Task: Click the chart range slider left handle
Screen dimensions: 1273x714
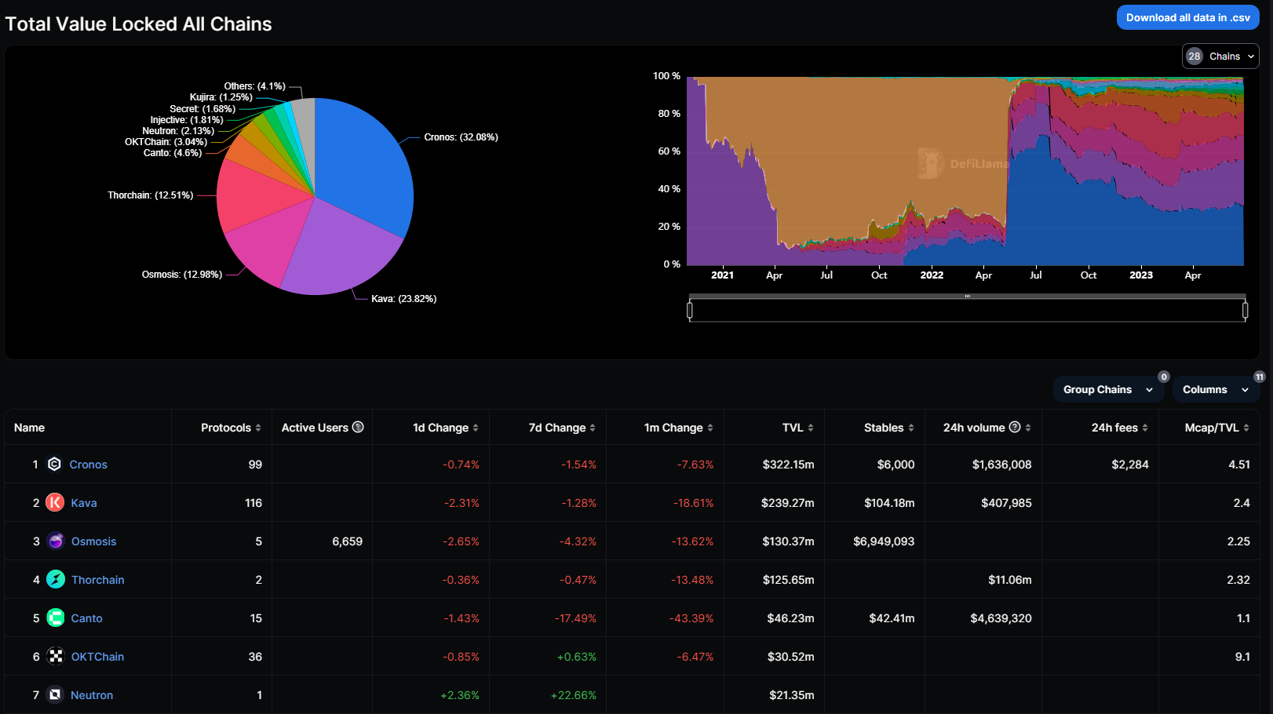Action: pos(690,311)
